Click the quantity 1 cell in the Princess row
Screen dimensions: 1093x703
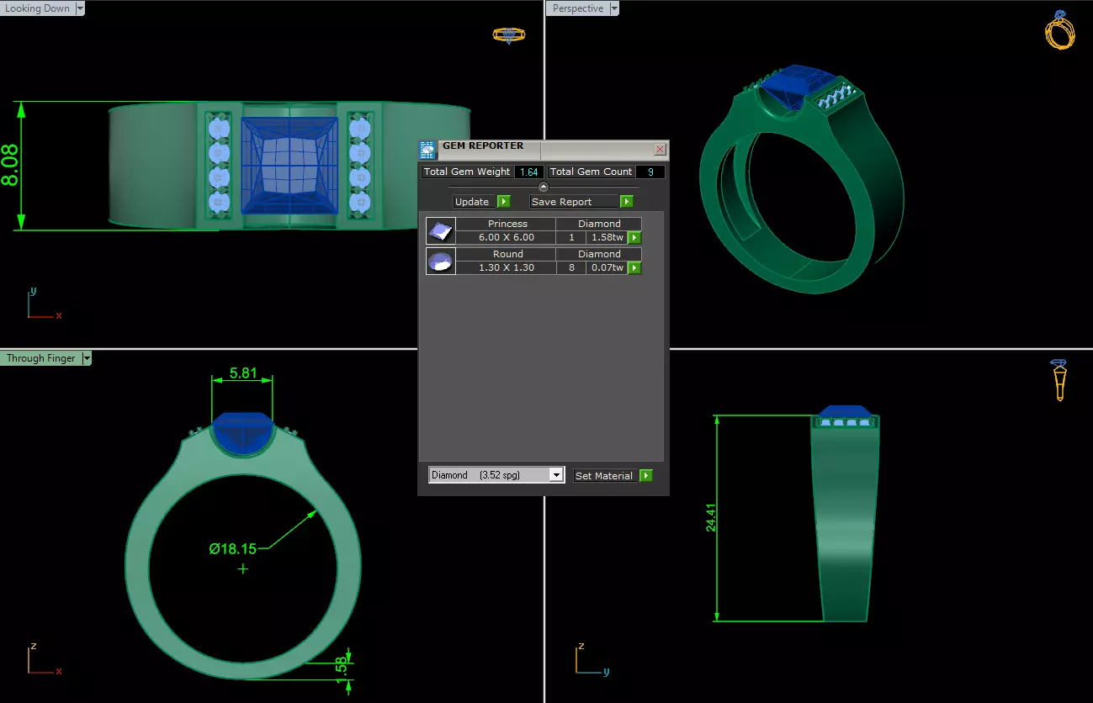tap(571, 238)
